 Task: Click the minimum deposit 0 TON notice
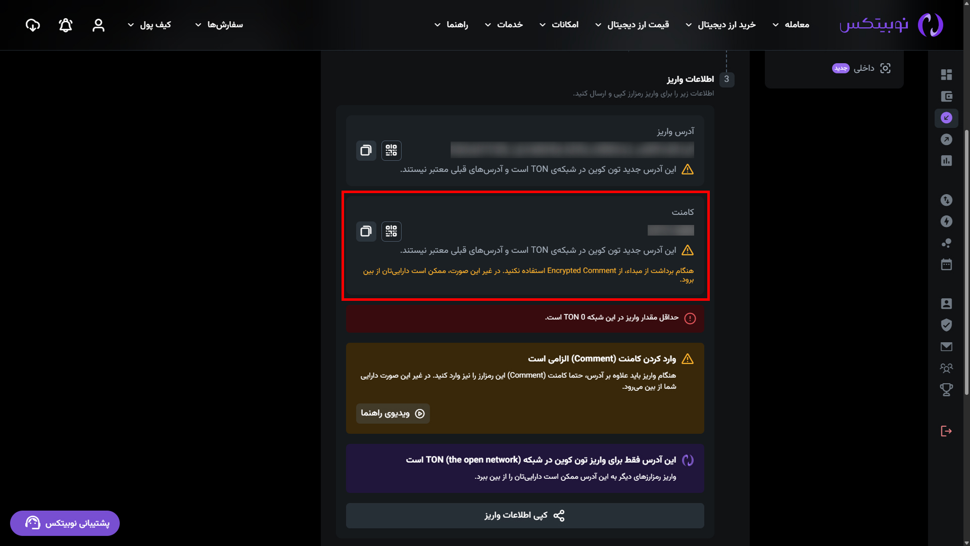[x=525, y=318]
